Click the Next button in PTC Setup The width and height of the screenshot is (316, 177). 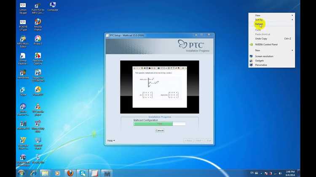click(199, 140)
